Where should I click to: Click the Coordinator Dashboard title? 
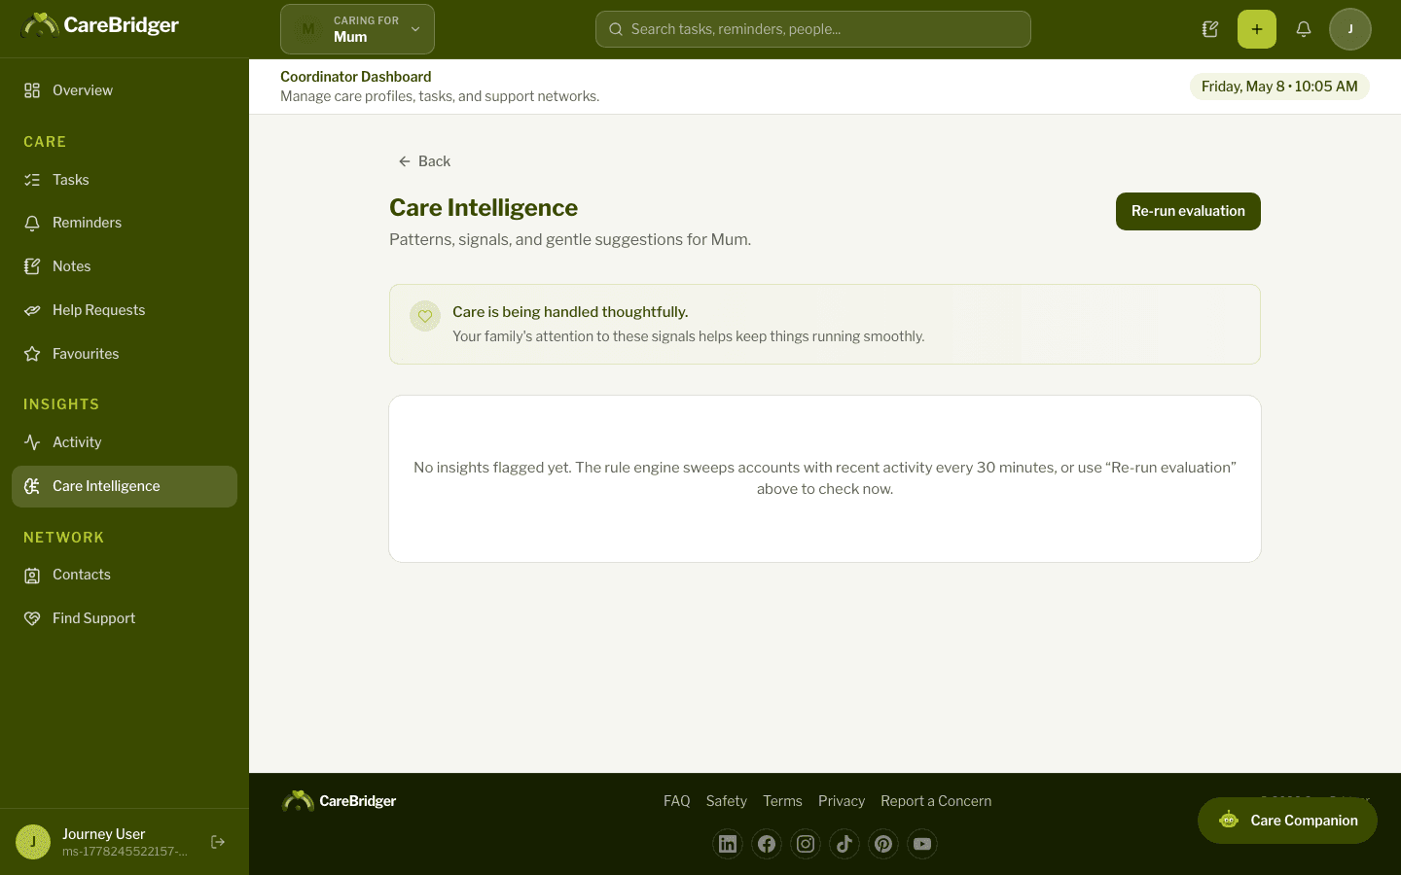[x=355, y=77]
